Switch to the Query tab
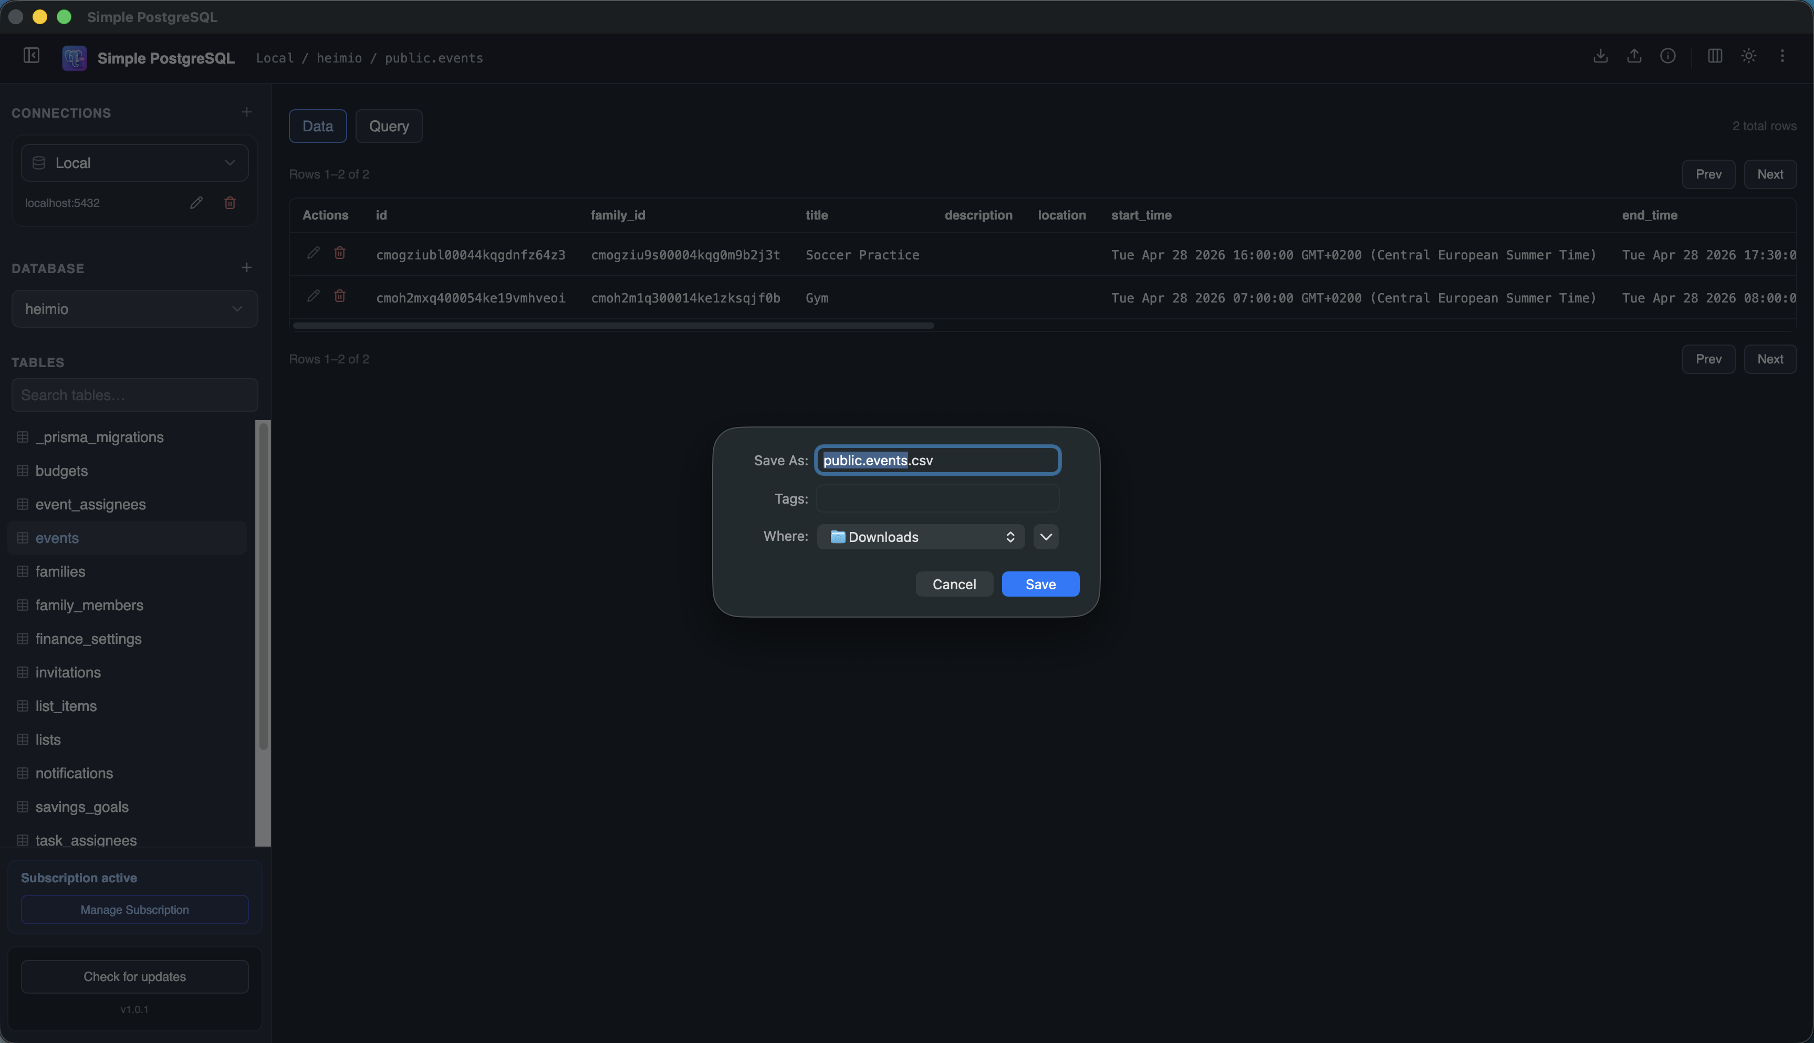The height and width of the screenshot is (1043, 1814). coord(389,126)
